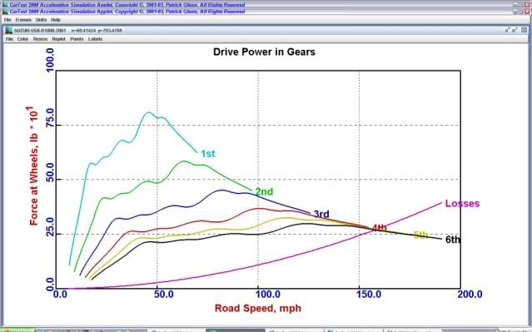Open the Points menu
This screenshot has width=532, height=332.
click(77, 39)
